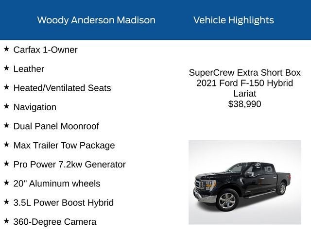This screenshot has height=233, width=311.
Task: Click the Woody Anderson Madison header
Action: pyautogui.click(x=96, y=20)
